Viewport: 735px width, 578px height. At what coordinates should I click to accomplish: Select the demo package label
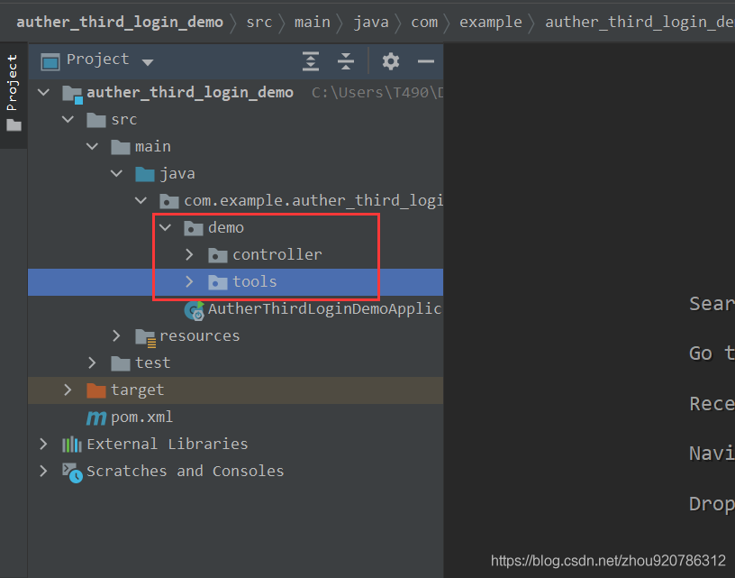226,228
